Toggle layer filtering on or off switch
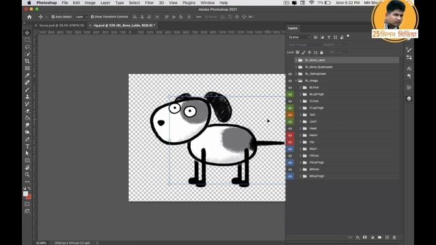Image resolution: width=436 pixels, height=245 pixels. click(348, 36)
